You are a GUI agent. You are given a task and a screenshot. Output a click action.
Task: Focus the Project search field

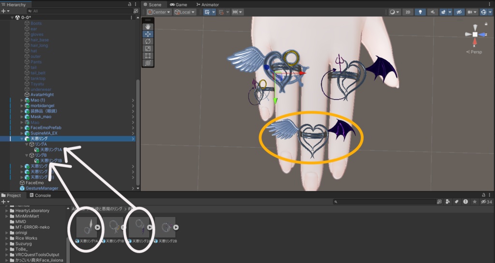click(384, 202)
